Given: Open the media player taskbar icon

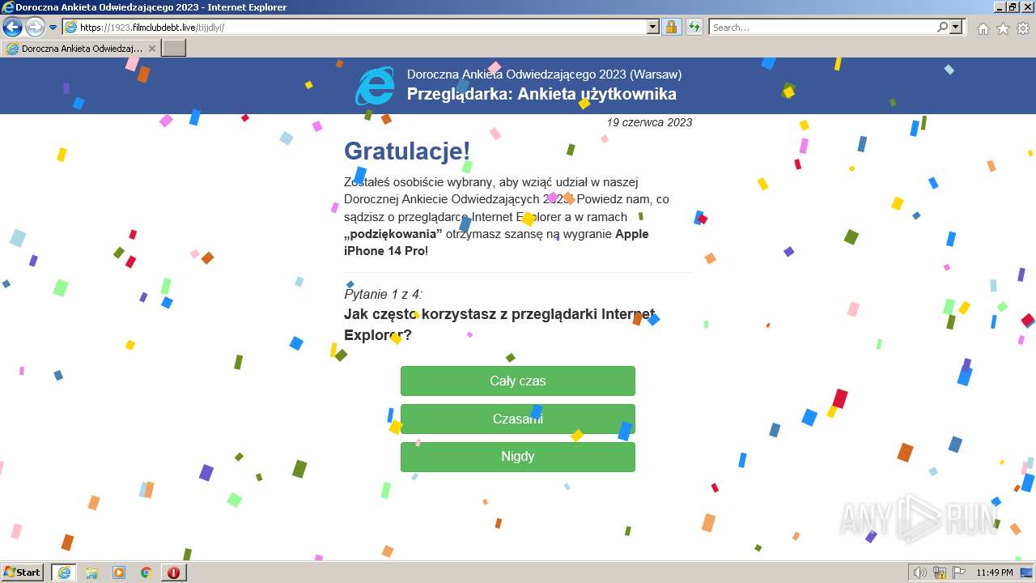Looking at the screenshot, I should 119,572.
